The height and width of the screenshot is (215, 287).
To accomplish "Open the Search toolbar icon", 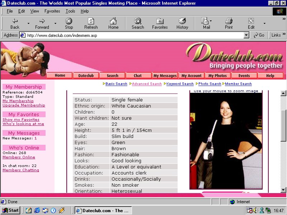I will click(138, 24).
